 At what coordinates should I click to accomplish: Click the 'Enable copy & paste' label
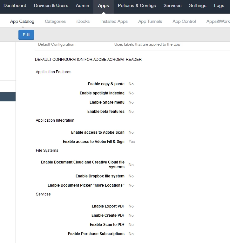pos(106,84)
